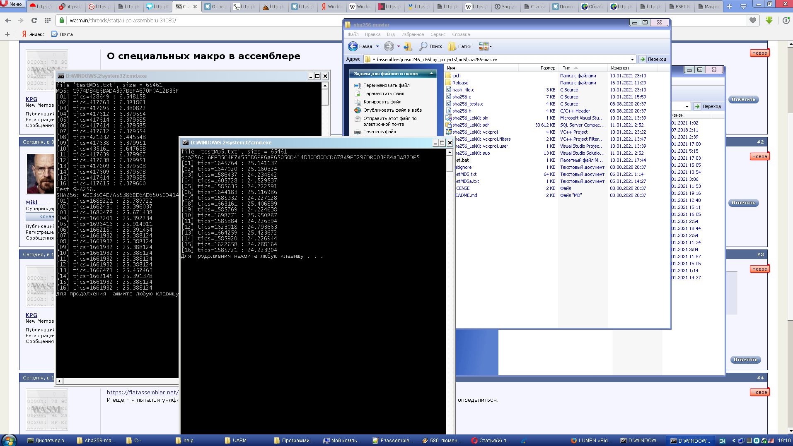
Task: Click the Explorer Back (Назад) arrow icon
Action: (353, 46)
